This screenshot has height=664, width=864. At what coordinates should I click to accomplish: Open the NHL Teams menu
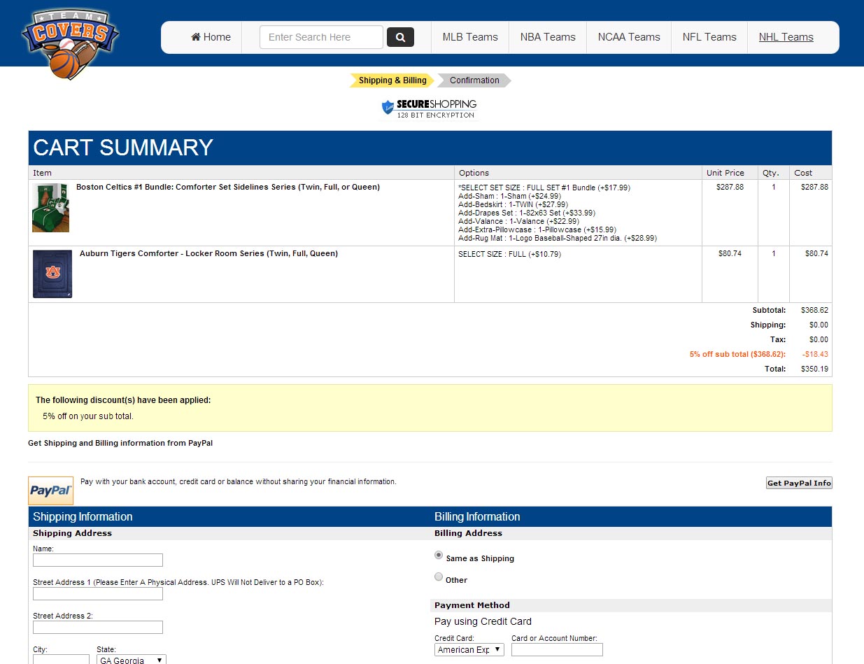coord(786,37)
